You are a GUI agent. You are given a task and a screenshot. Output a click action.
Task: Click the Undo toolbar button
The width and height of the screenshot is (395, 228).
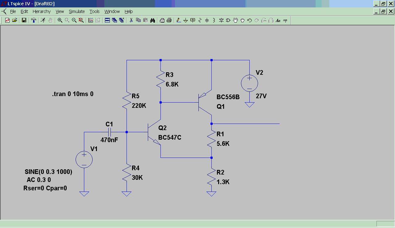(x=250, y=20)
